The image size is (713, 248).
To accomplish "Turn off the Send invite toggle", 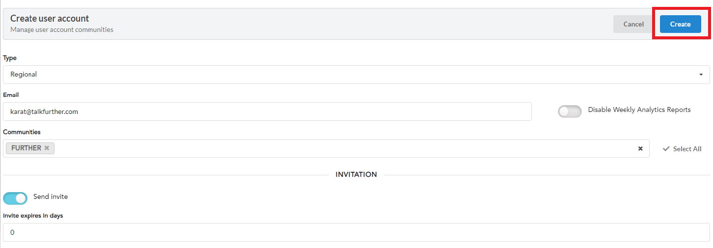I will tap(15, 198).
